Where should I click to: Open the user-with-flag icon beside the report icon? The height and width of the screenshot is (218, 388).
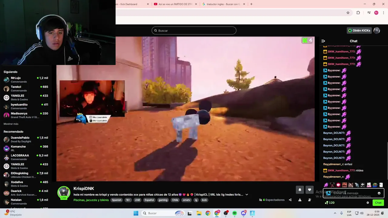309,200
